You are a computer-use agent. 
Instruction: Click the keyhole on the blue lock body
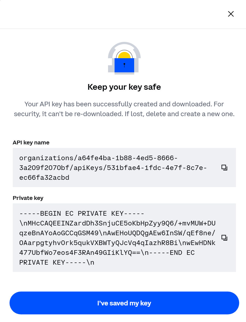point(124,65)
